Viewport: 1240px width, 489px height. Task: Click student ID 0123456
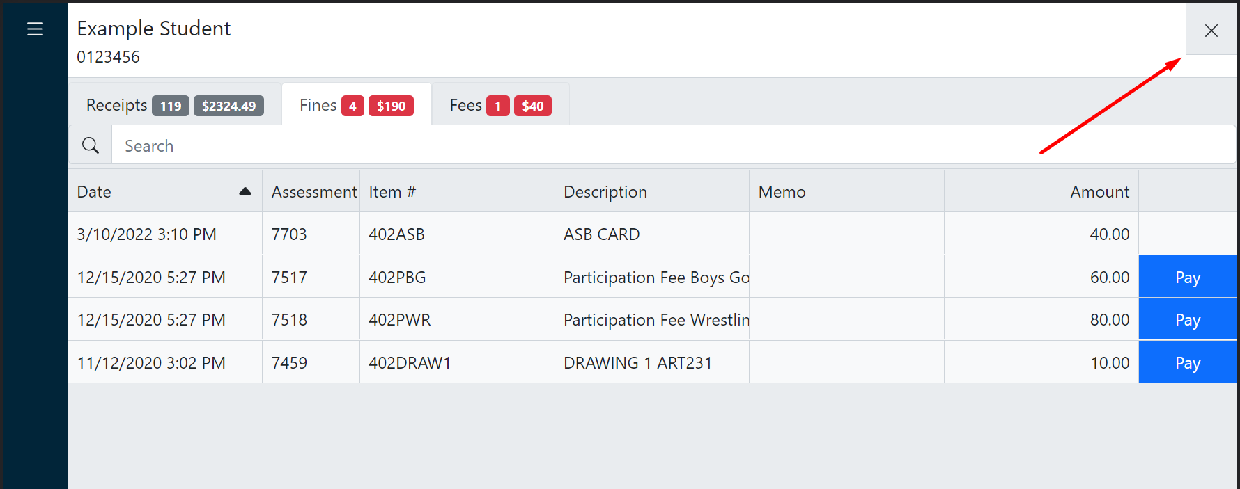(108, 57)
